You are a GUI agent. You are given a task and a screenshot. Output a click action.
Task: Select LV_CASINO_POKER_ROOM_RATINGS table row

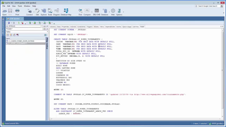[x=25, y=41]
